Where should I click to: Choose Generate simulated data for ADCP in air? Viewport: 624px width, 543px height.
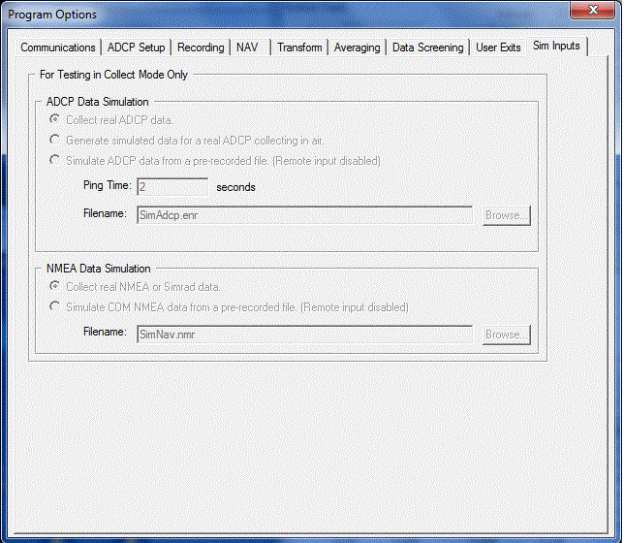point(56,141)
